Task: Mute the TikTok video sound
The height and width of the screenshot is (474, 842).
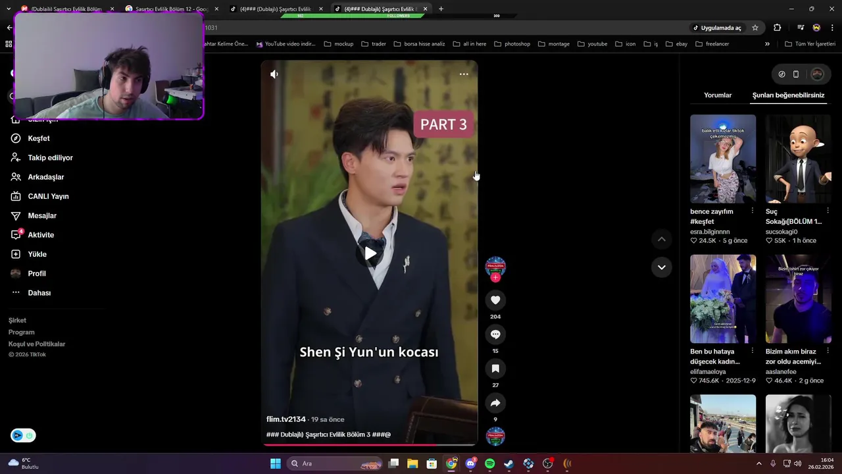Action: tap(274, 74)
